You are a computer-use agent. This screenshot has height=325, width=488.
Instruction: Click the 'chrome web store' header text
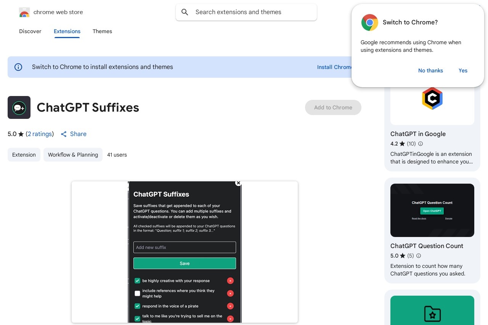click(x=58, y=12)
